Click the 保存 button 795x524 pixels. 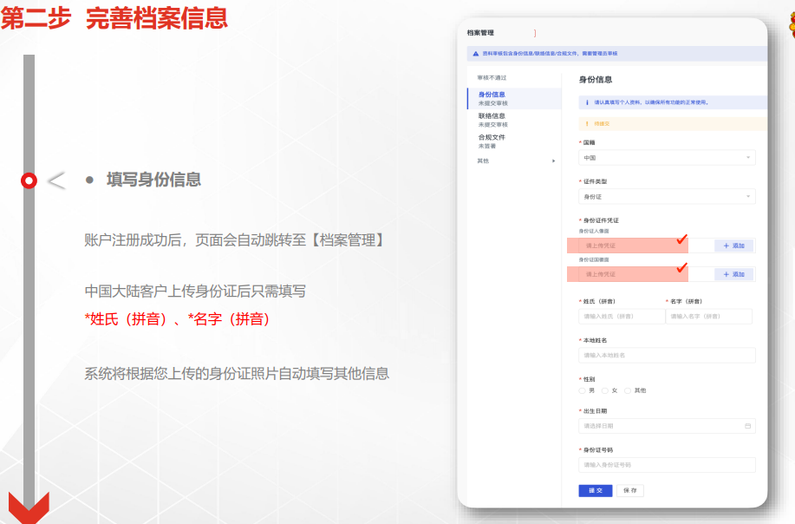[630, 490]
